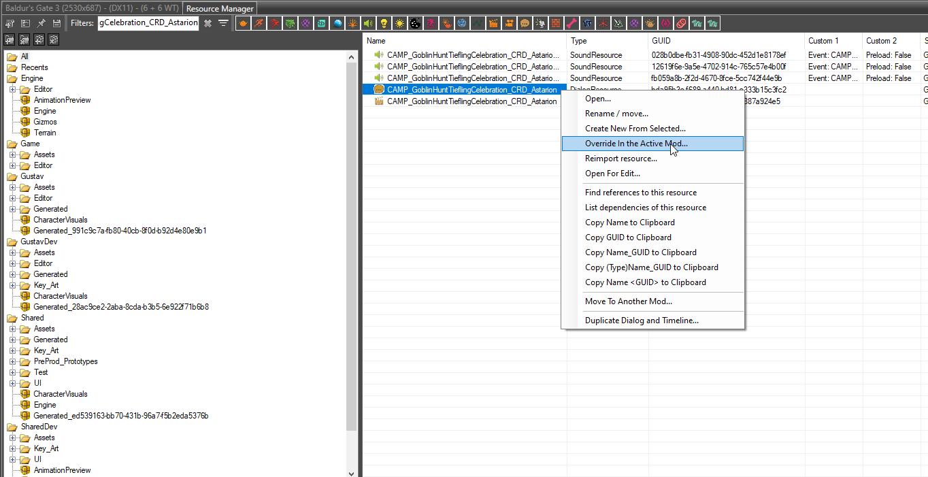Click the pin icon in the toolbar
Screen dimensions: 928x477
point(41,23)
